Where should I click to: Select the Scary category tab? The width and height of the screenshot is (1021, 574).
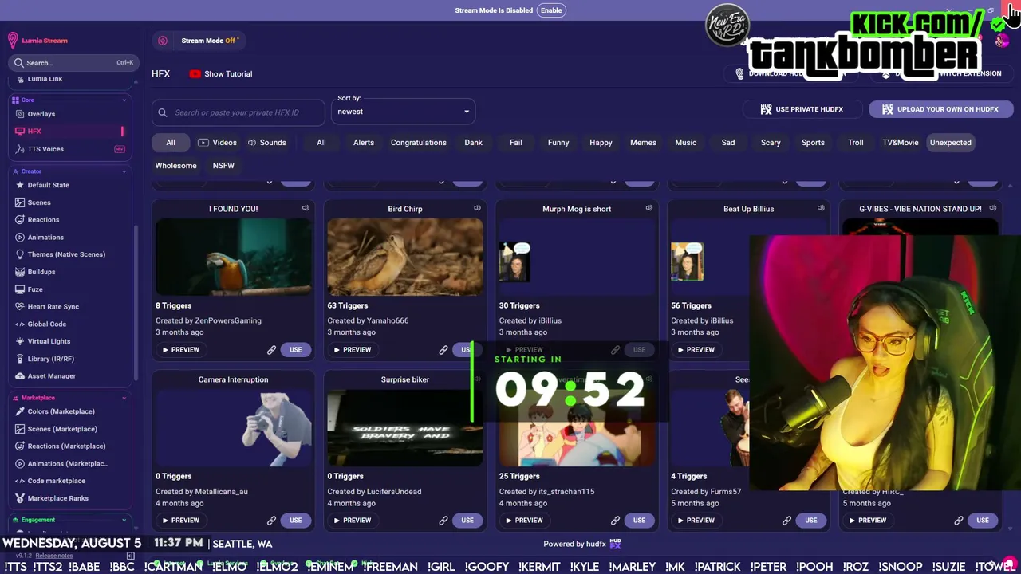point(771,143)
